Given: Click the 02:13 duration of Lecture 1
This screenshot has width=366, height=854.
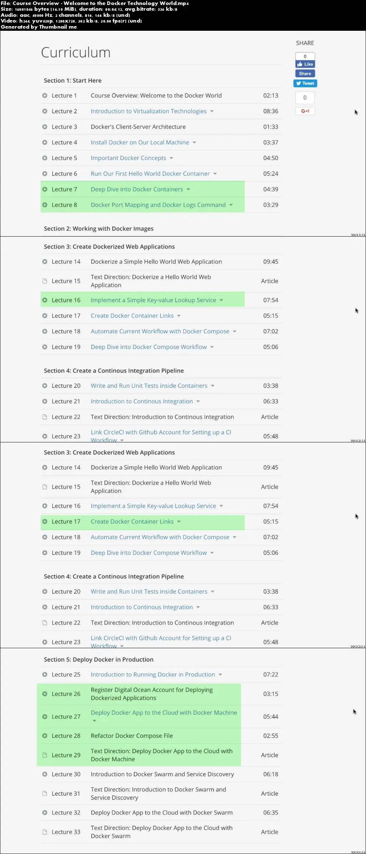Looking at the screenshot, I should coord(271,96).
